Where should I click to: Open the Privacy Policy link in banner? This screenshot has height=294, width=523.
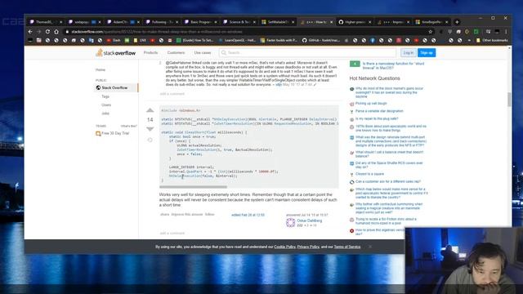coord(308,247)
